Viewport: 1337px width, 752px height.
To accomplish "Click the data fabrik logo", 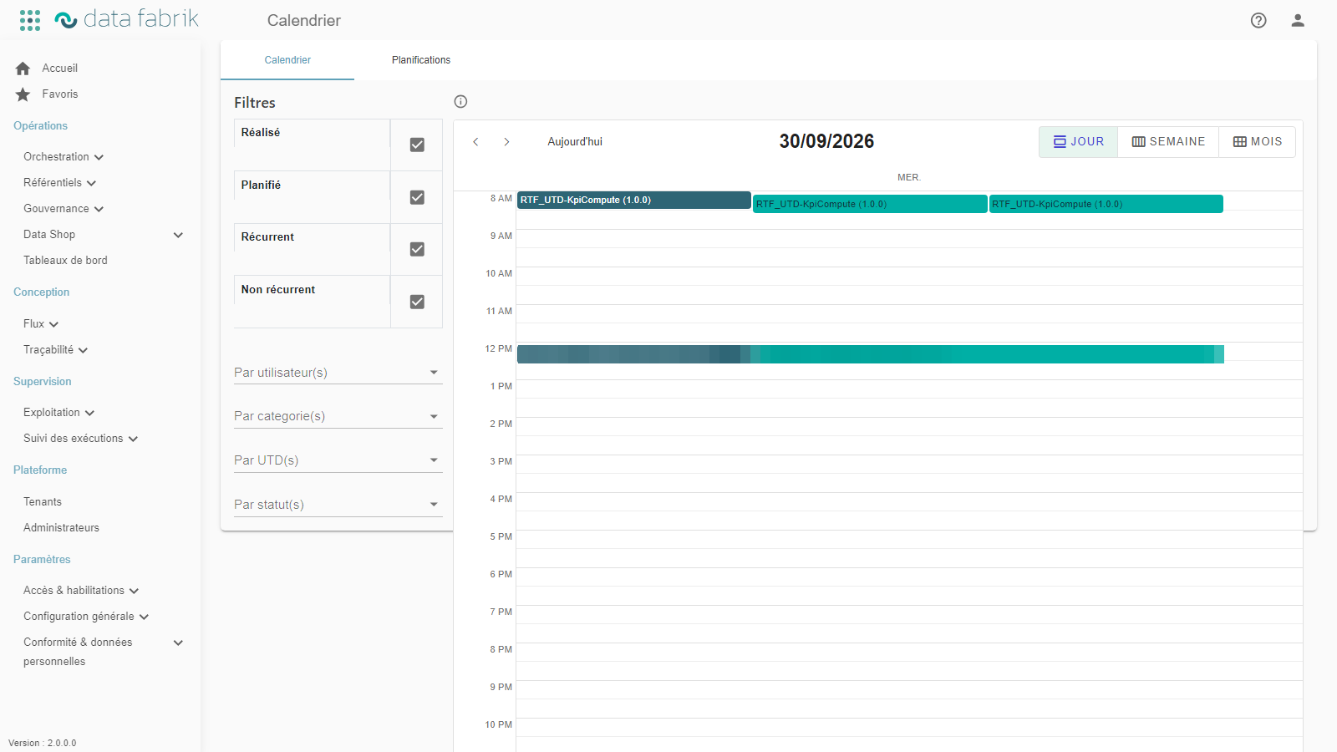I will click(x=126, y=19).
